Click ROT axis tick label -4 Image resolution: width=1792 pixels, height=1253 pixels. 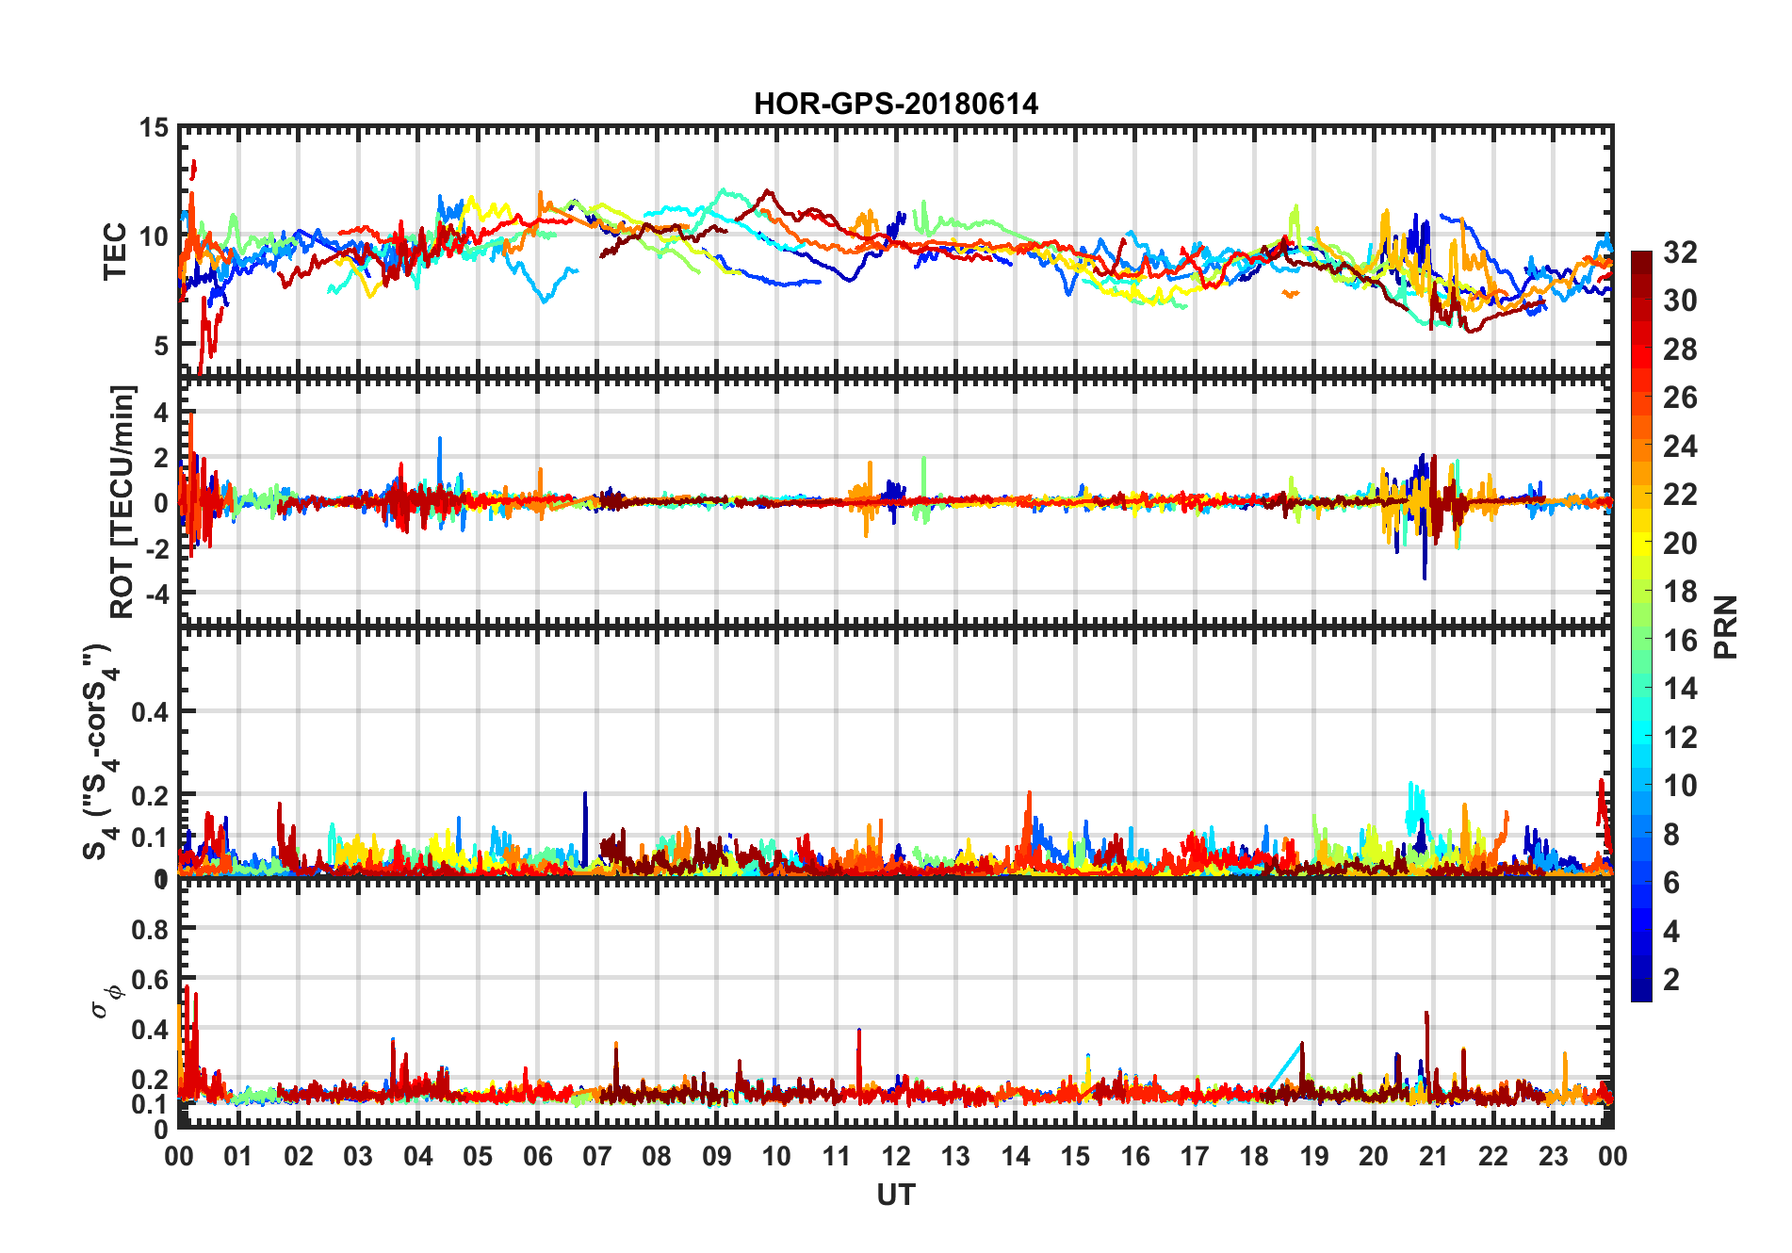tap(156, 594)
